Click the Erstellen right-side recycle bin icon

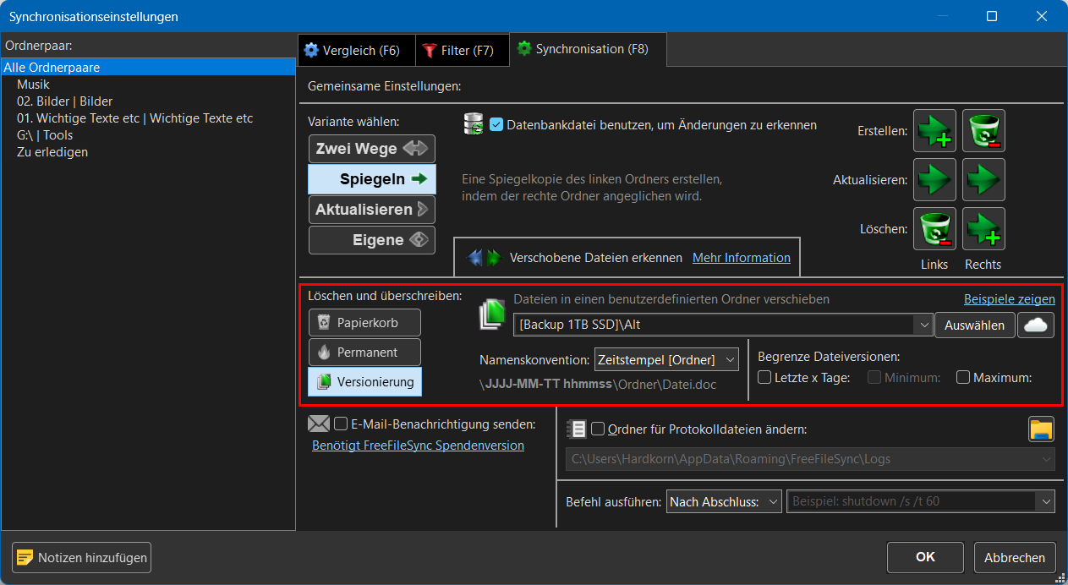tap(983, 131)
